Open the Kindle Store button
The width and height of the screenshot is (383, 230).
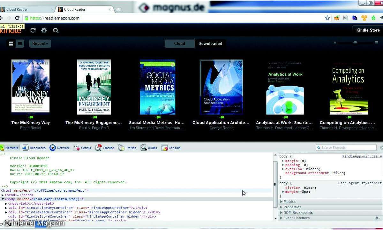coord(368,30)
